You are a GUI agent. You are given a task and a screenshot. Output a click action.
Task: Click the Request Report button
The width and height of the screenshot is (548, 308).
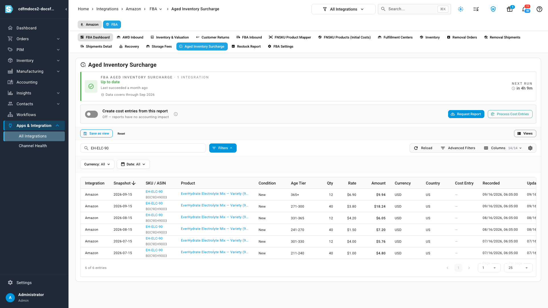click(466, 114)
